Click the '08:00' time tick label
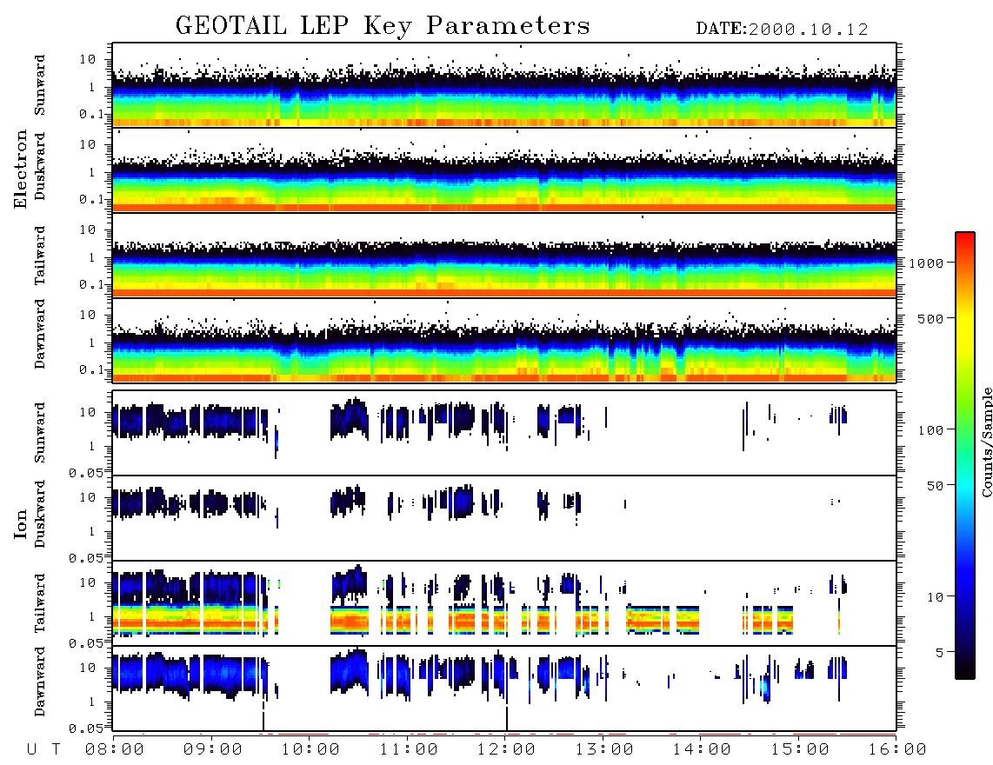Image resolution: width=993 pixels, height=765 pixels. [115, 749]
